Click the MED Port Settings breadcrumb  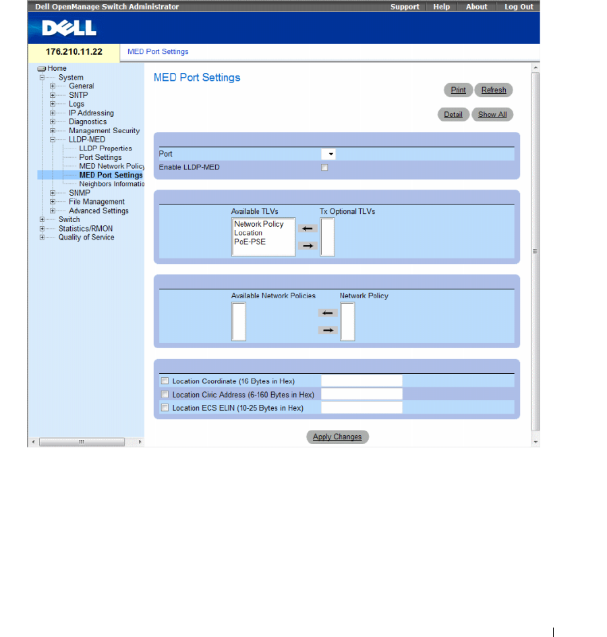tap(158, 51)
